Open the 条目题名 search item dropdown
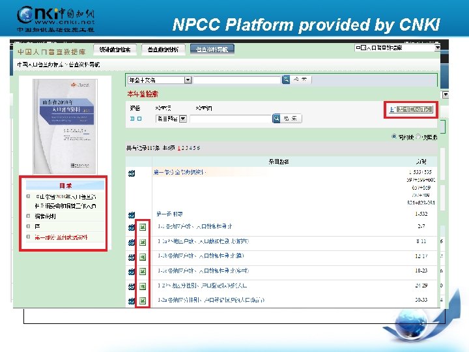The height and width of the screenshot is (352, 469). click(x=183, y=119)
